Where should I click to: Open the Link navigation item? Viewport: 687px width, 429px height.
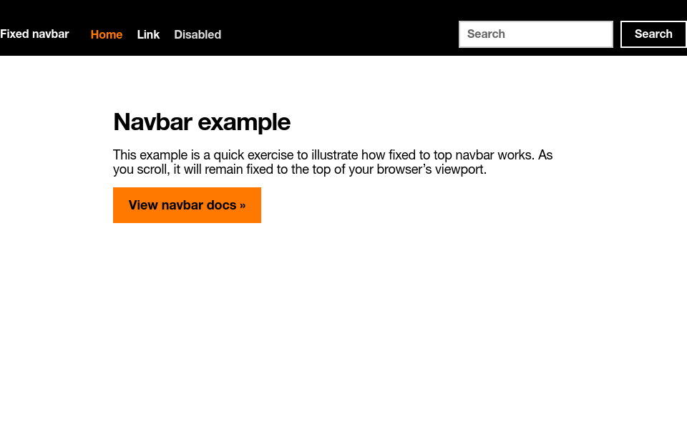pyautogui.click(x=148, y=34)
